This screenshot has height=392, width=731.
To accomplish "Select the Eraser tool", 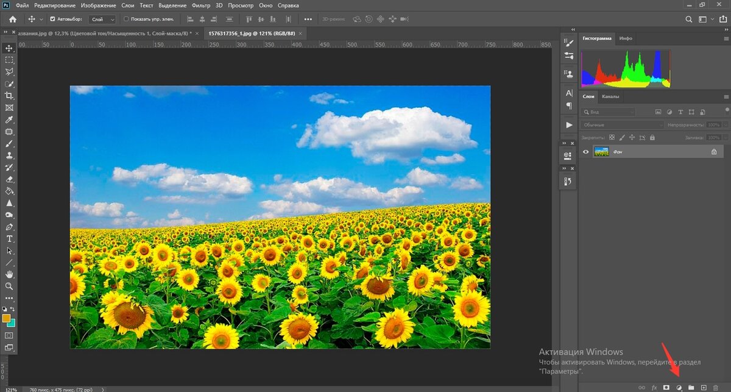I will point(9,179).
